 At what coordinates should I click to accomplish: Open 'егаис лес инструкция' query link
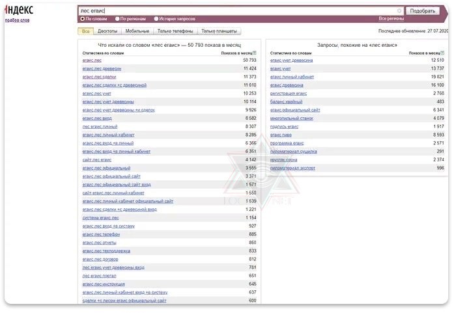click(104, 284)
